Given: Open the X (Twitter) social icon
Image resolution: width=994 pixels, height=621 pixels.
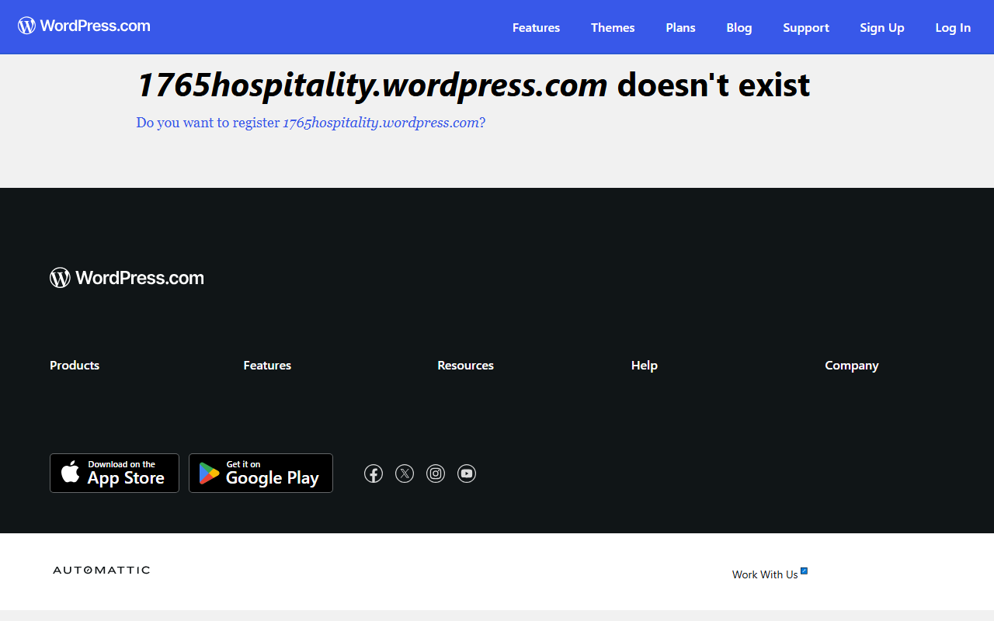Looking at the screenshot, I should coord(405,474).
